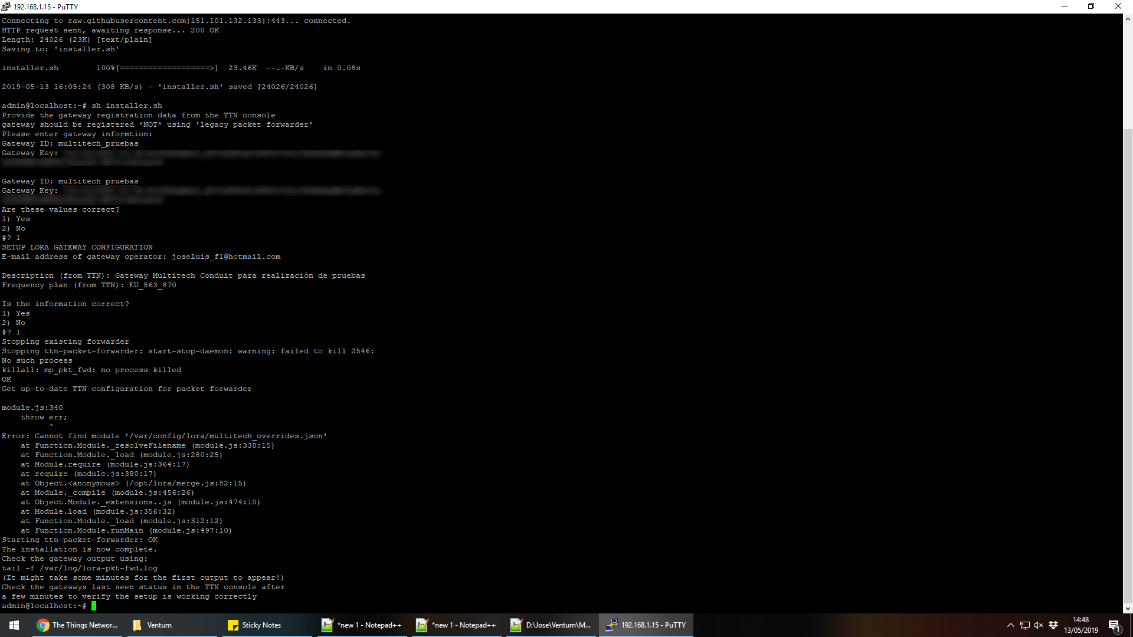Click "throw err;"
Viewport: 1133px width, 637px height.
point(44,417)
